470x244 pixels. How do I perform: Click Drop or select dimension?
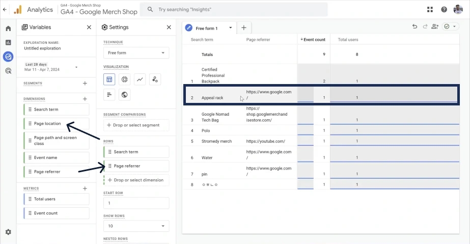click(136, 180)
